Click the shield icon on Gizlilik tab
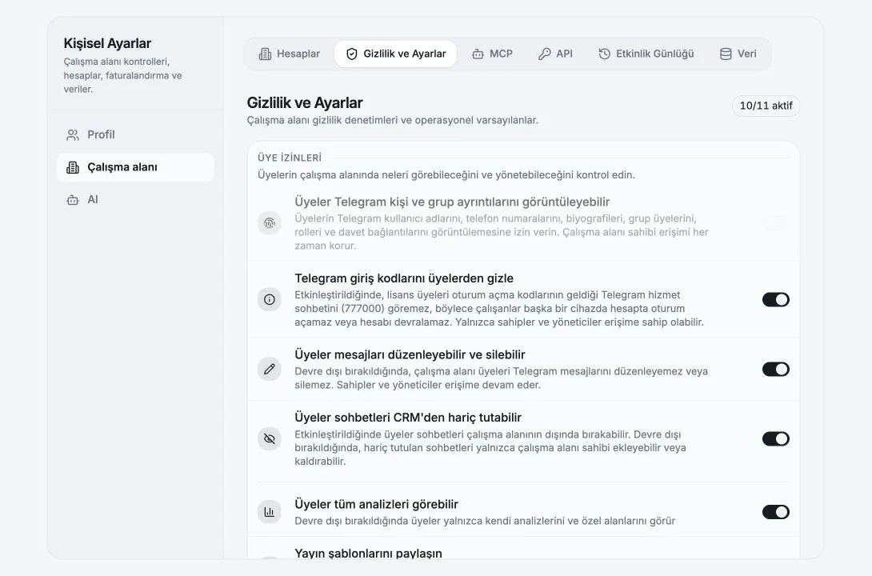The image size is (872, 576). 351,54
